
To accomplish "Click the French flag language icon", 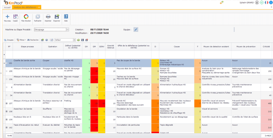I will coord(267,3).
